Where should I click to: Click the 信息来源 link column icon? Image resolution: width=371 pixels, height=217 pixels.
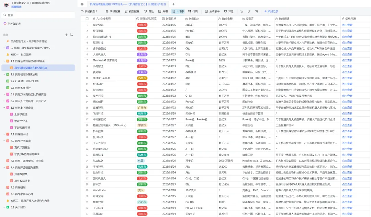(x=343, y=19)
